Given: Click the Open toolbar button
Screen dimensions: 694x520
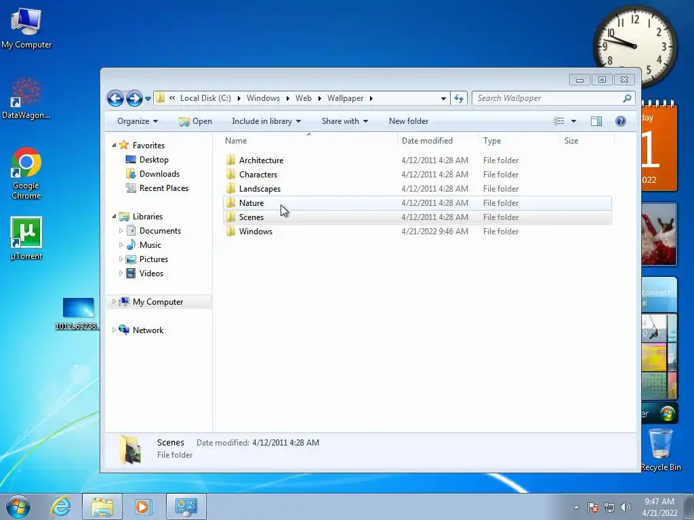Looking at the screenshot, I should click(x=195, y=121).
